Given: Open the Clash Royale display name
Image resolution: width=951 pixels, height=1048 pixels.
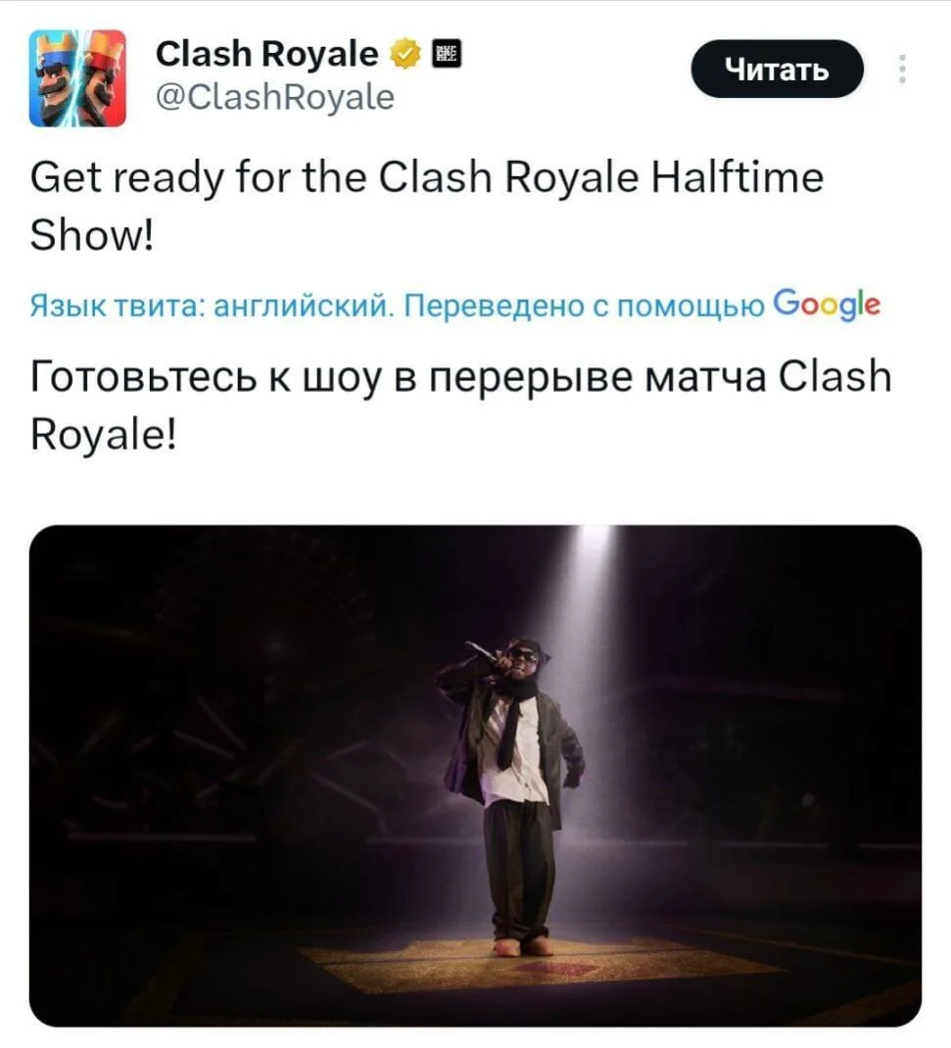Looking at the screenshot, I should coord(266,54).
